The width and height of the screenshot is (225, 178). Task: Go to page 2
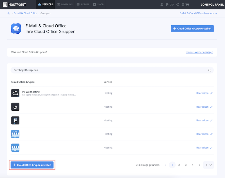point(179,165)
